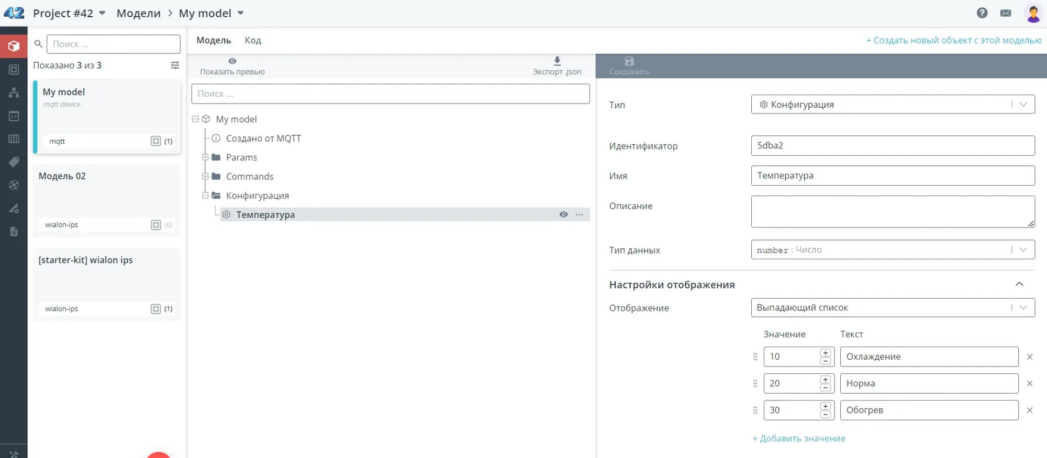Click the Export .json download icon
Viewport: 1047px width, 458px height.
click(x=557, y=61)
